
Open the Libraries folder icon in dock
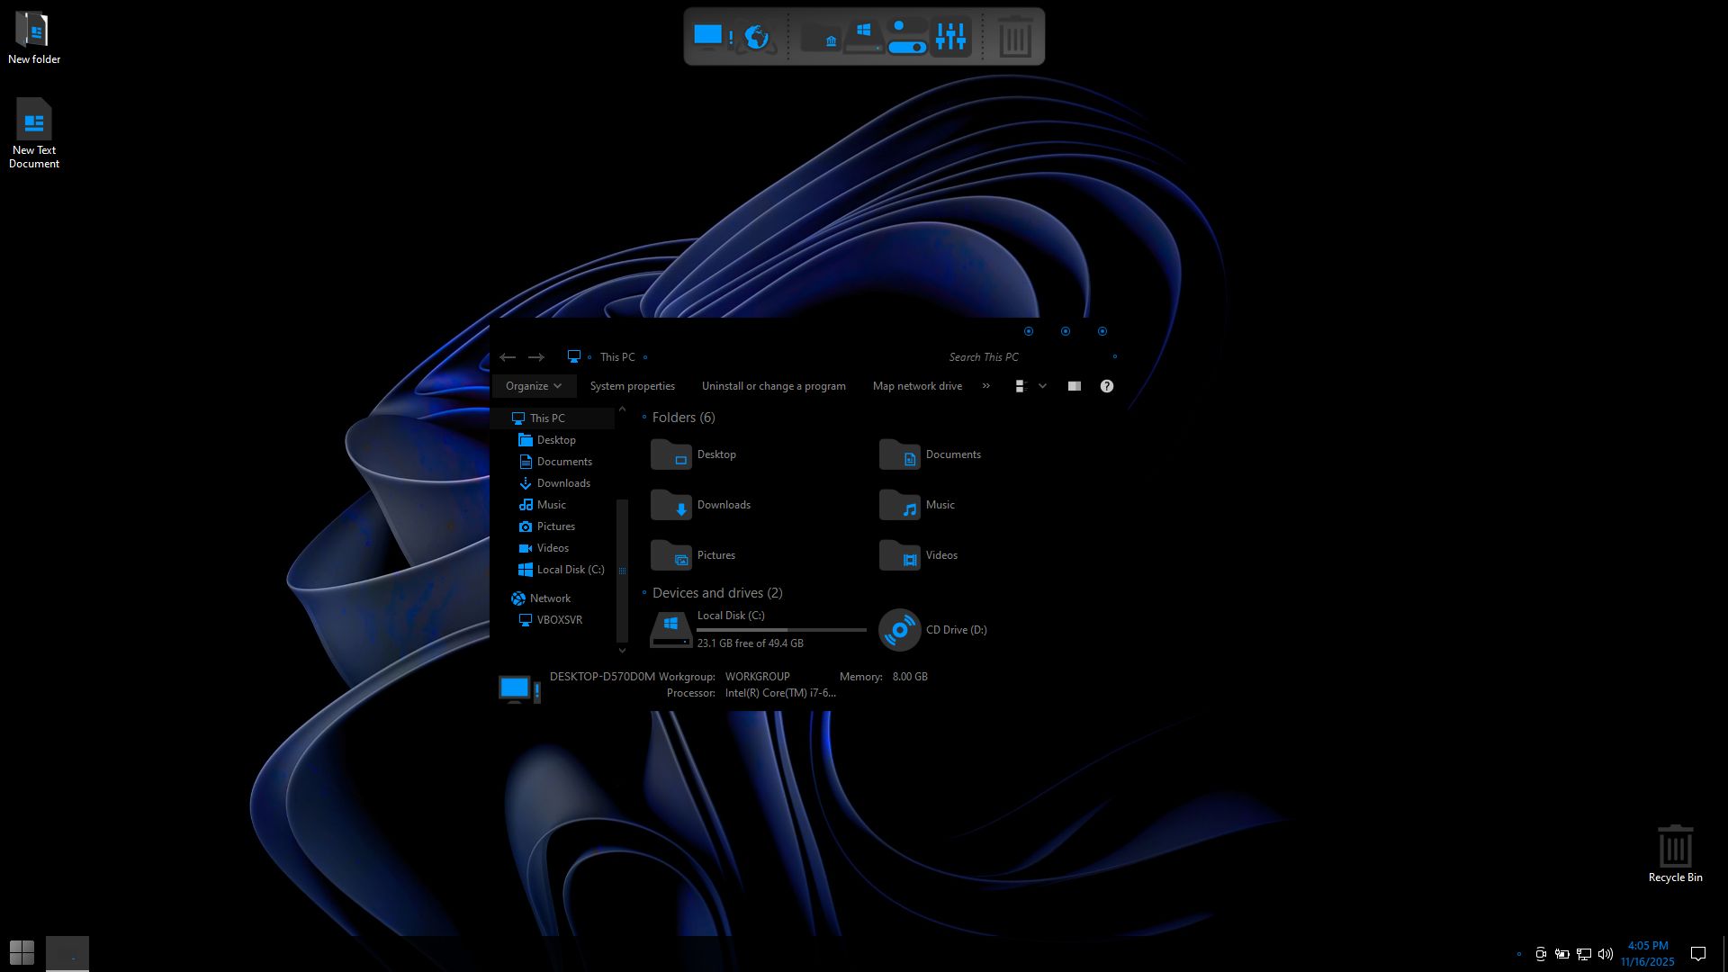point(820,37)
